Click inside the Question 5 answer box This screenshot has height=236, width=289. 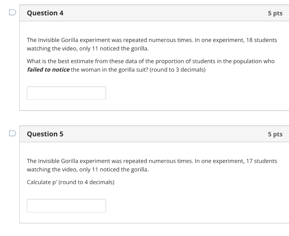click(66, 205)
